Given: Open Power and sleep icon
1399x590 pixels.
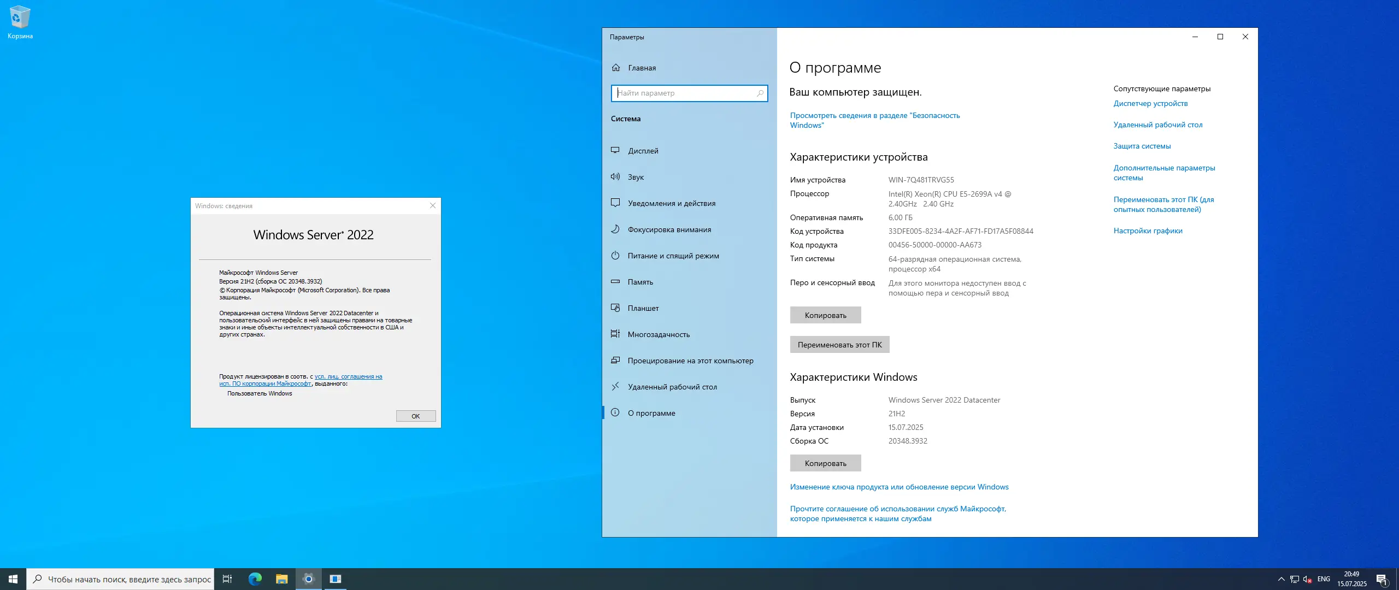Looking at the screenshot, I should (615, 255).
